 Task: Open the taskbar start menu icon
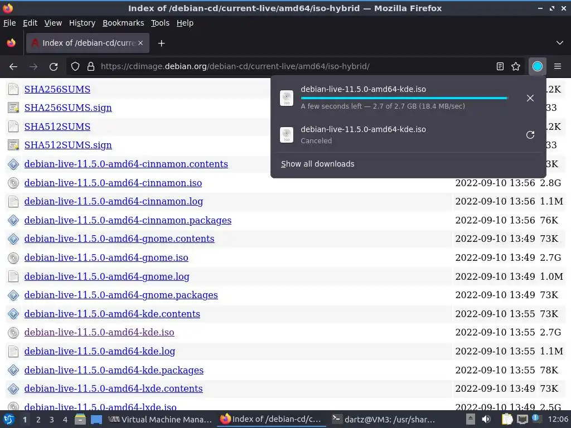coord(9,420)
